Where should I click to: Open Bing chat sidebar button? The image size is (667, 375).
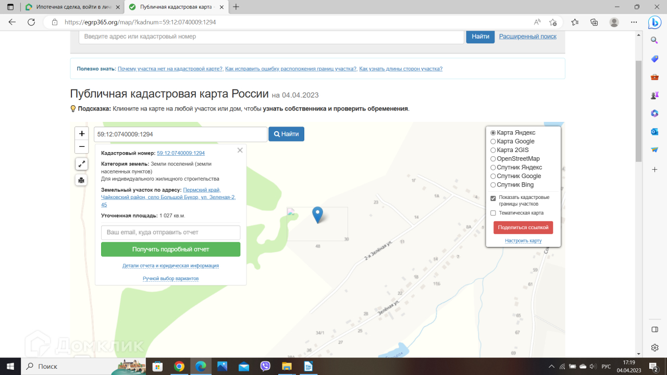[x=654, y=22]
